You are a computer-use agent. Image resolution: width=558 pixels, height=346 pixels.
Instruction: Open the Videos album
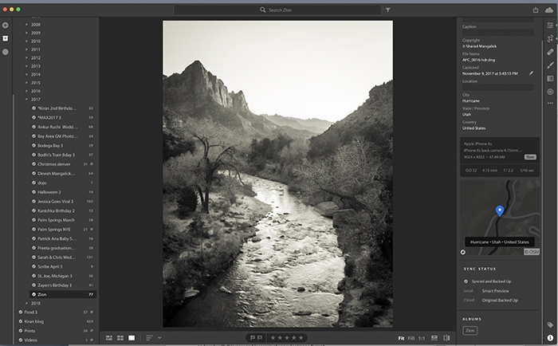pos(56,340)
